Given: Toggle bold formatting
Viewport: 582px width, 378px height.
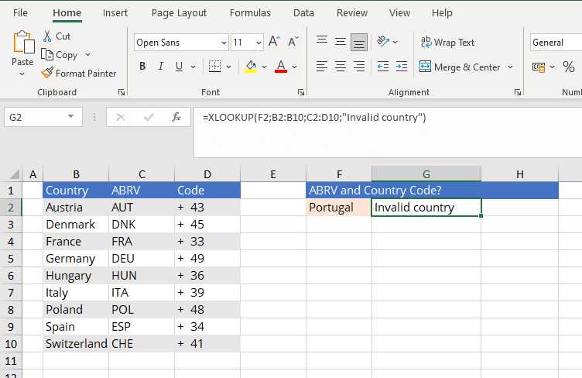Looking at the screenshot, I should coord(142,67).
